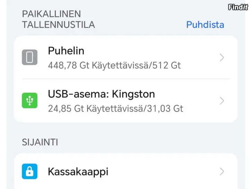252x189 pixels.
Task: Click the chevron beside Kassakaappi
Action: (222, 171)
